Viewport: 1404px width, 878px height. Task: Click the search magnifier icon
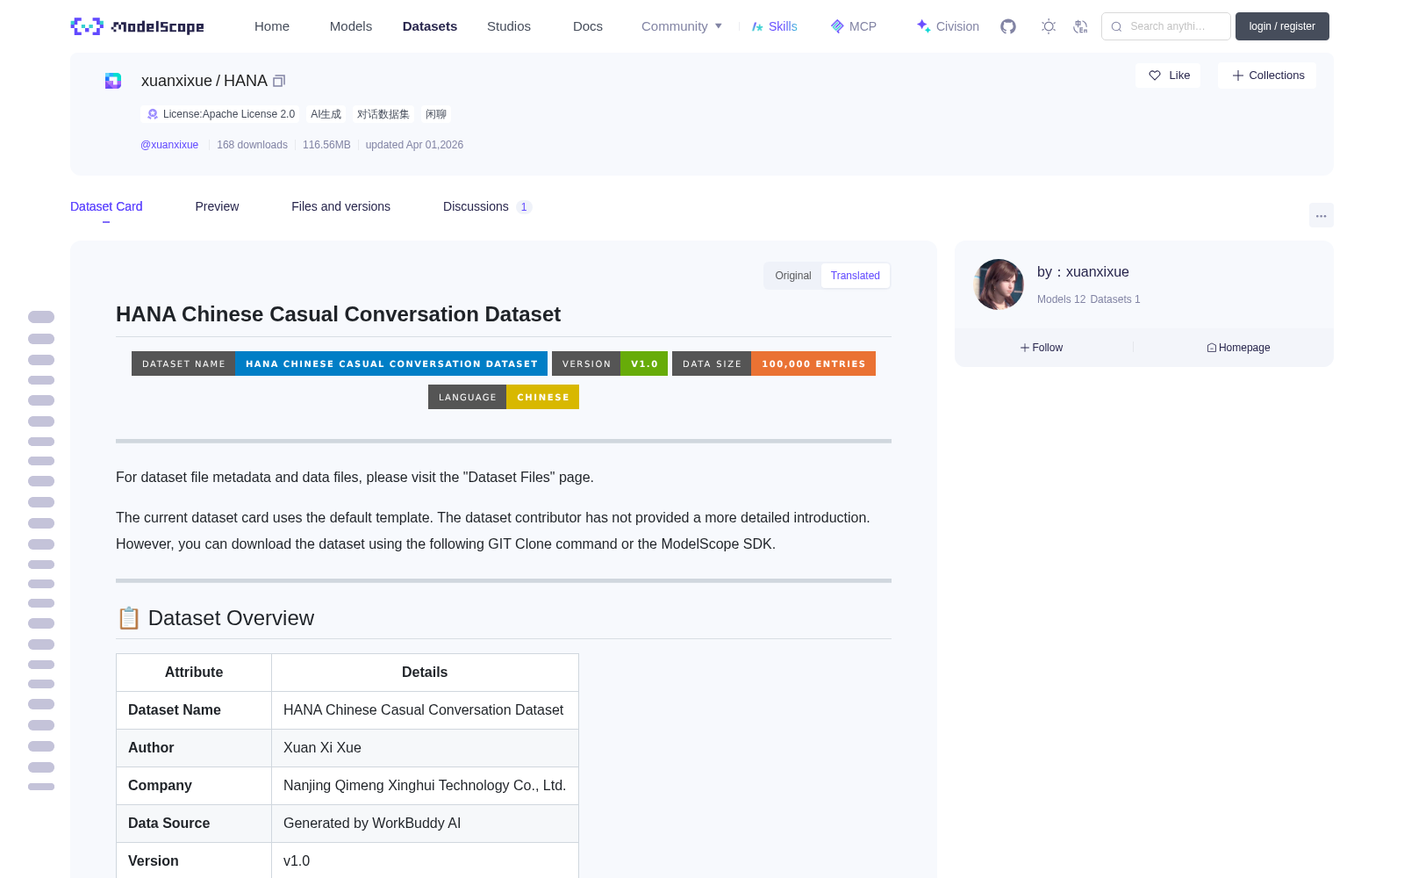[x=1116, y=26]
